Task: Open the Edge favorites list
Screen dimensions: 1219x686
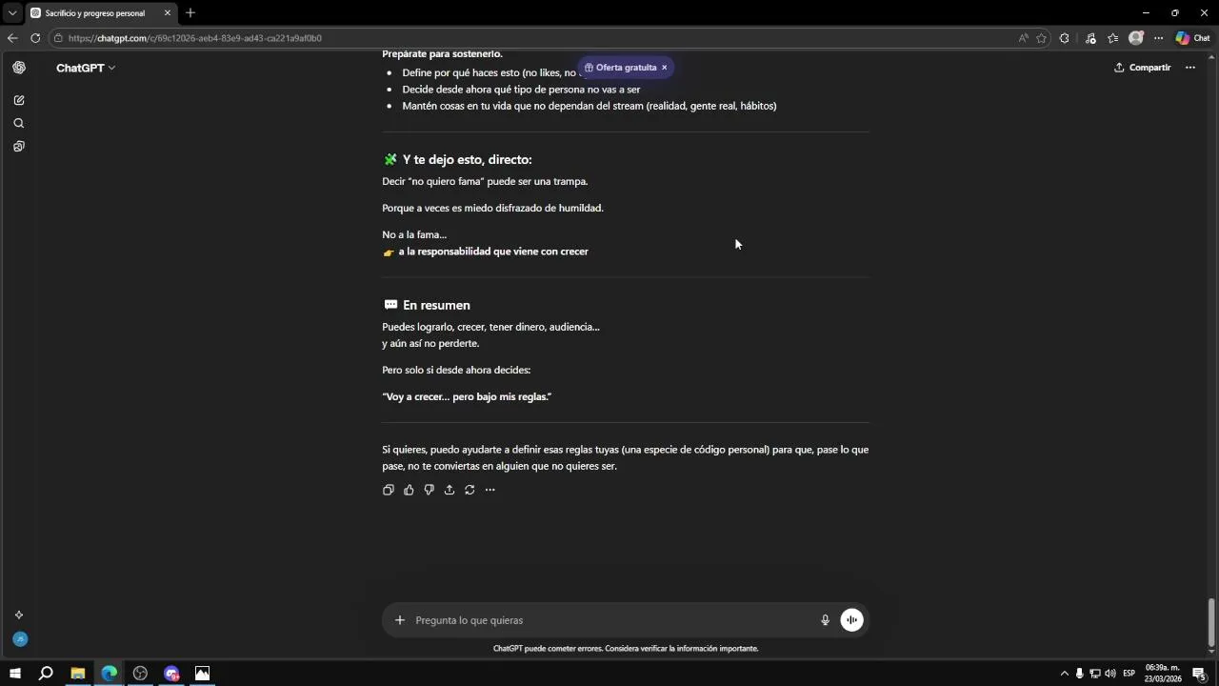Action: coord(1112,38)
